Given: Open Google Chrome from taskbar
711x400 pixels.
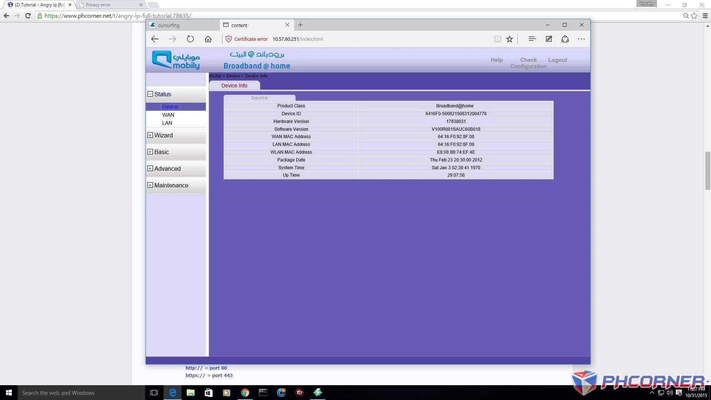Looking at the screenshot, I should pyautogui.click(x=245, y=393).
